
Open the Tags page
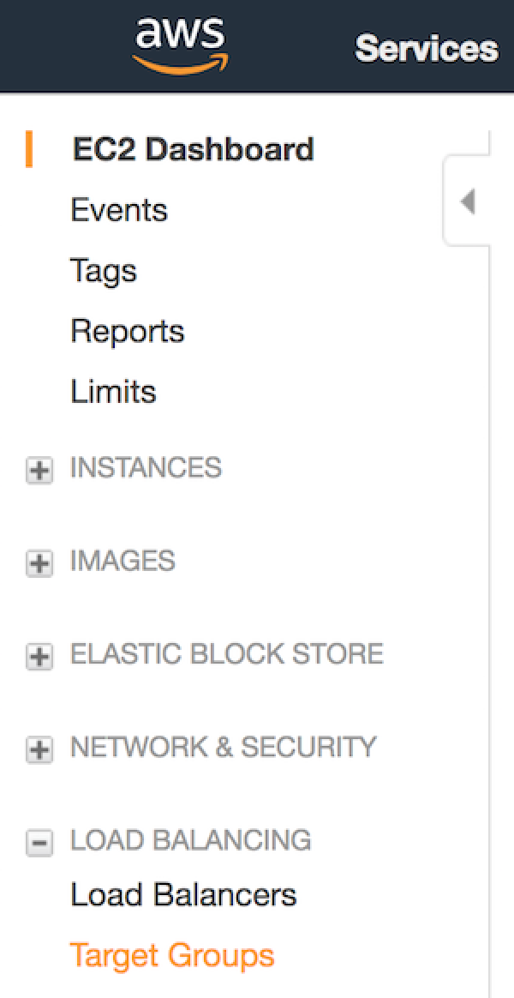[x=104, y=270]
